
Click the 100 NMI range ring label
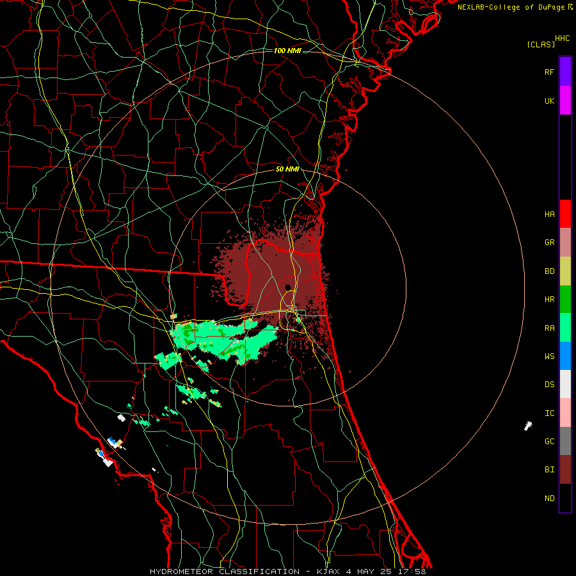tap(287, 51)
